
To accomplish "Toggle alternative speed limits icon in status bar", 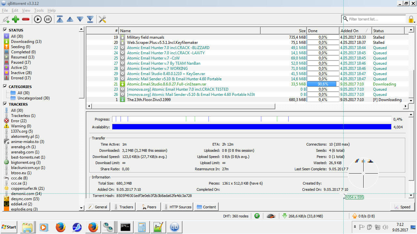I will 270,216.
